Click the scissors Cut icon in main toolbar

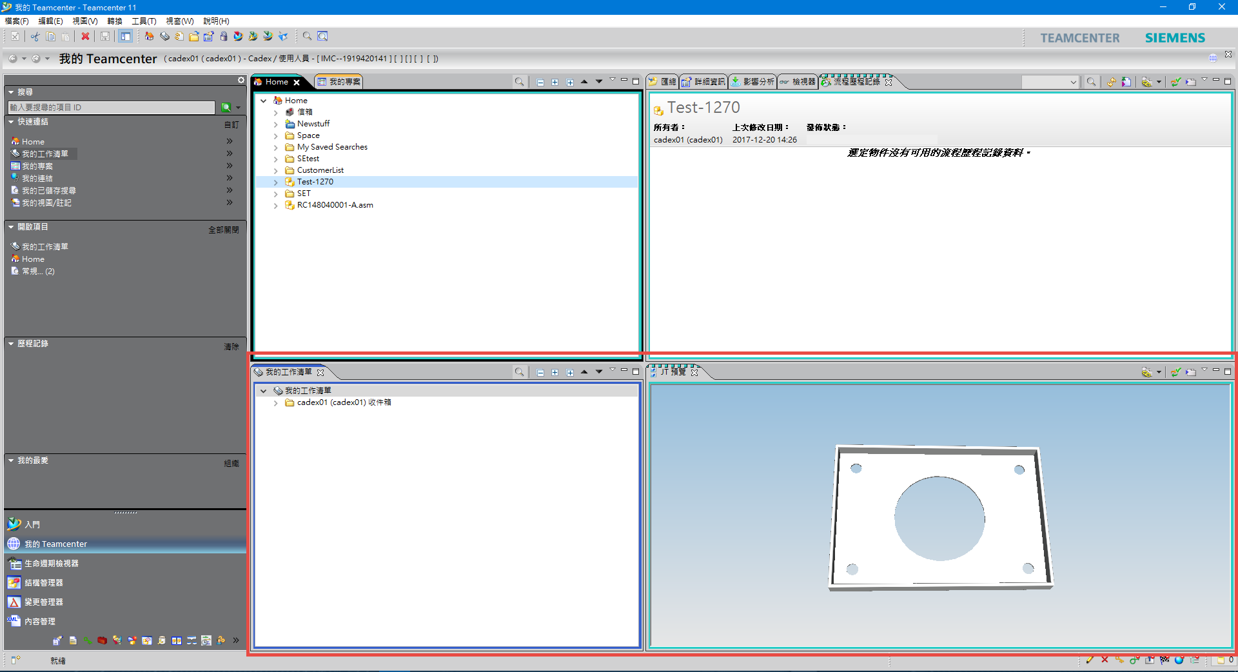coord(35,37)
